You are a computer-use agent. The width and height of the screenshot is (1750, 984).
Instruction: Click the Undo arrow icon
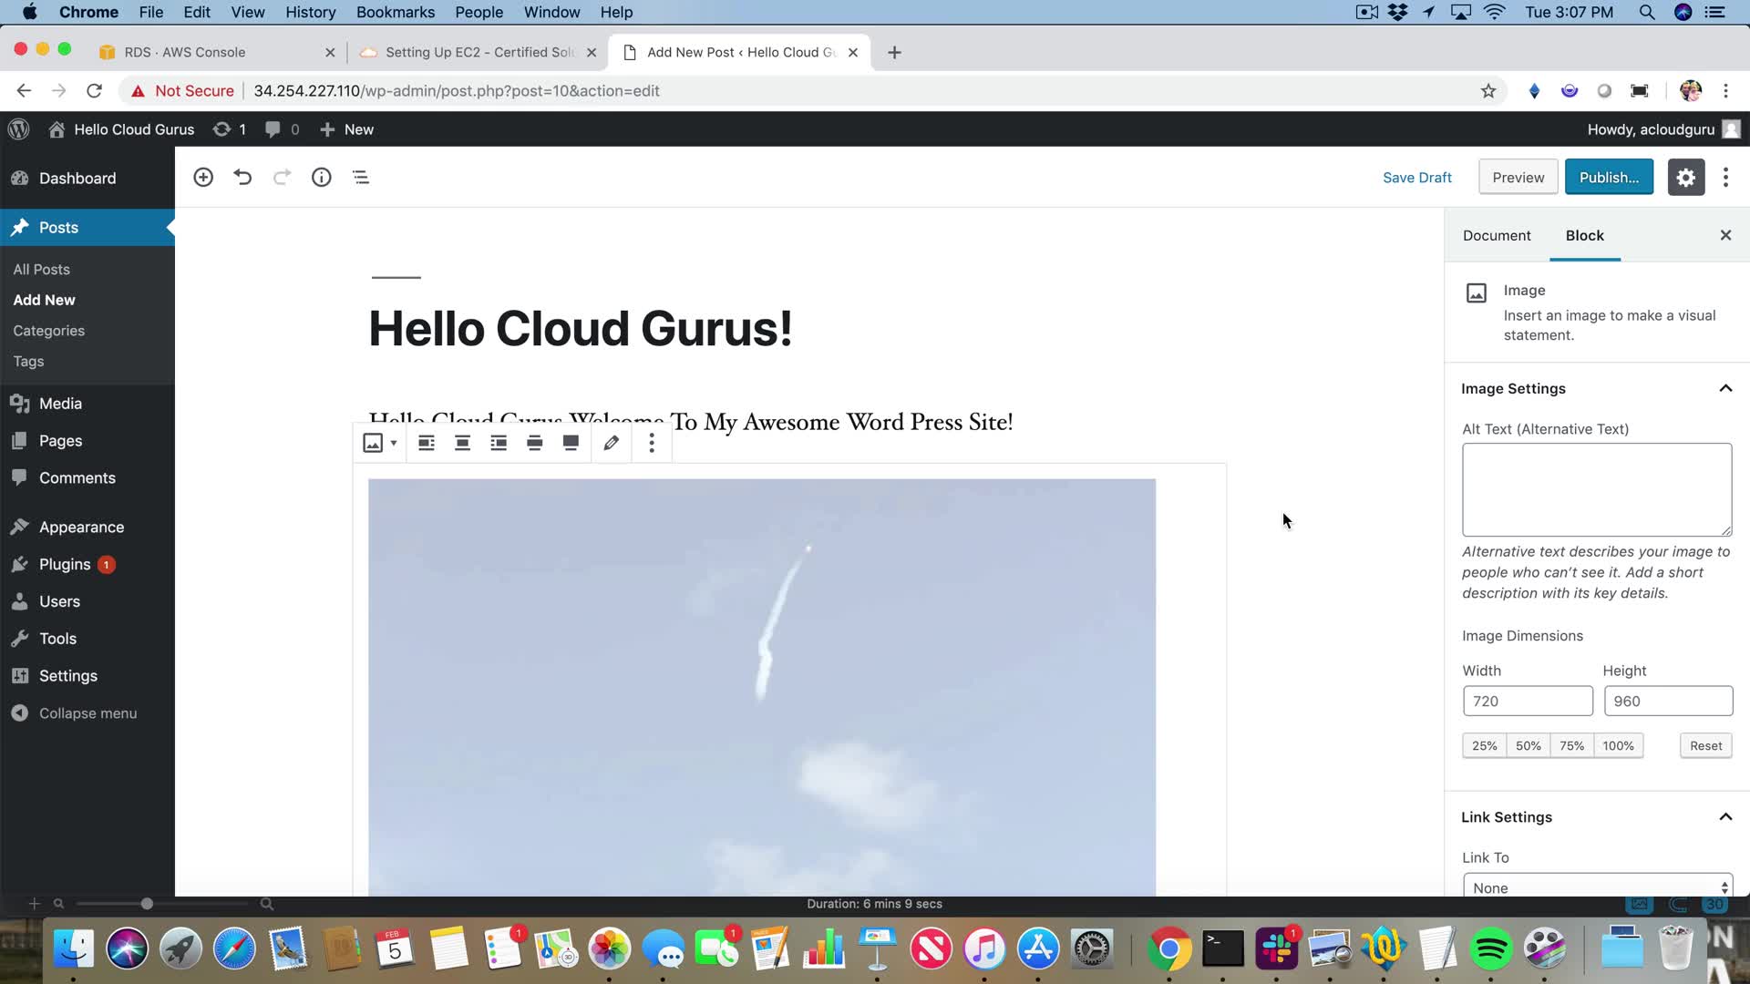click(x=242, y=177)
